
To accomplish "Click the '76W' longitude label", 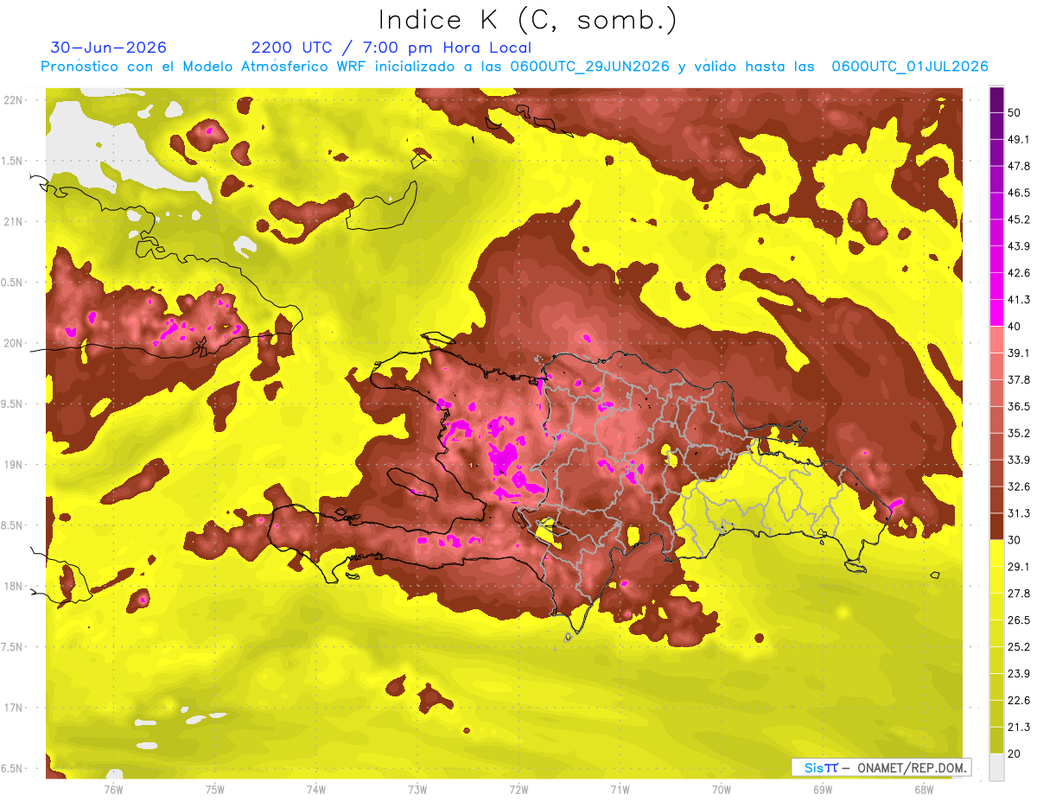I will click(x=113, y=790).
